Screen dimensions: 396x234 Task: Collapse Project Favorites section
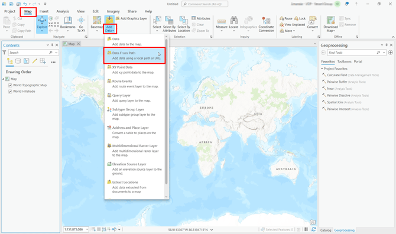pyautogui.click(x=322, y=69)
